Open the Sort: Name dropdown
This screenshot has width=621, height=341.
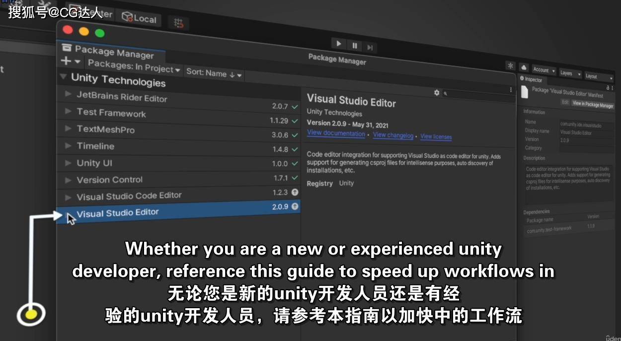tap(214, 74)
